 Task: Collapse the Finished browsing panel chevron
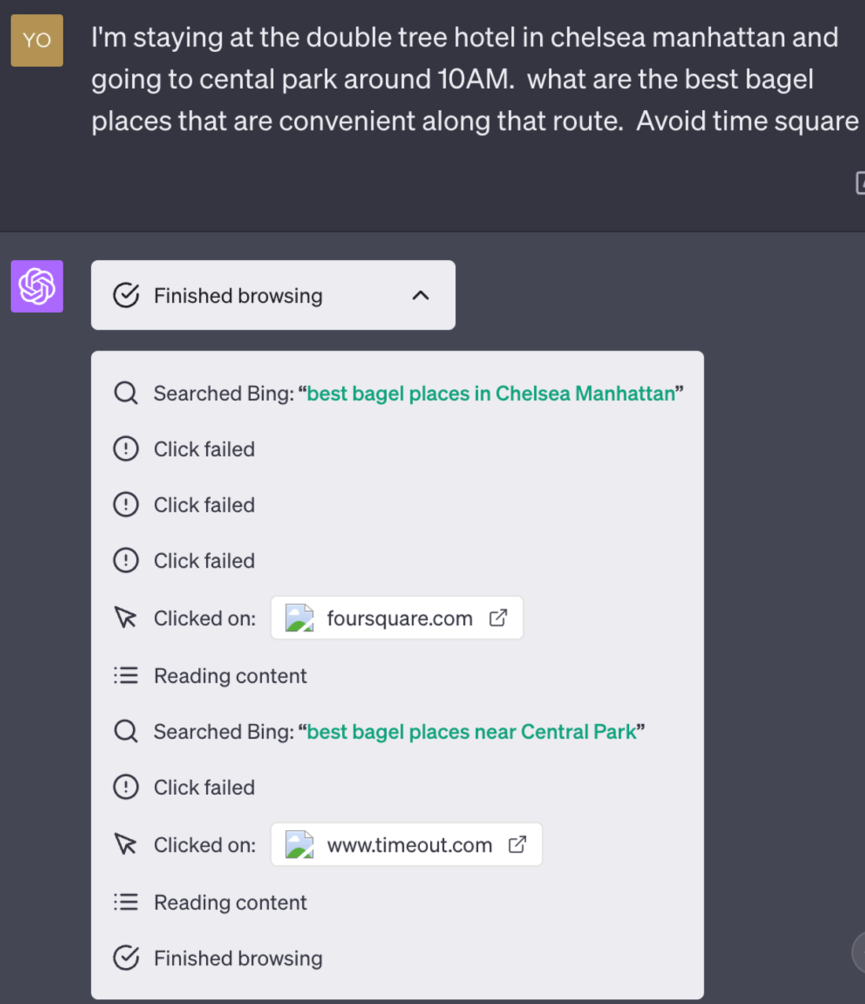tap(421, 296)
